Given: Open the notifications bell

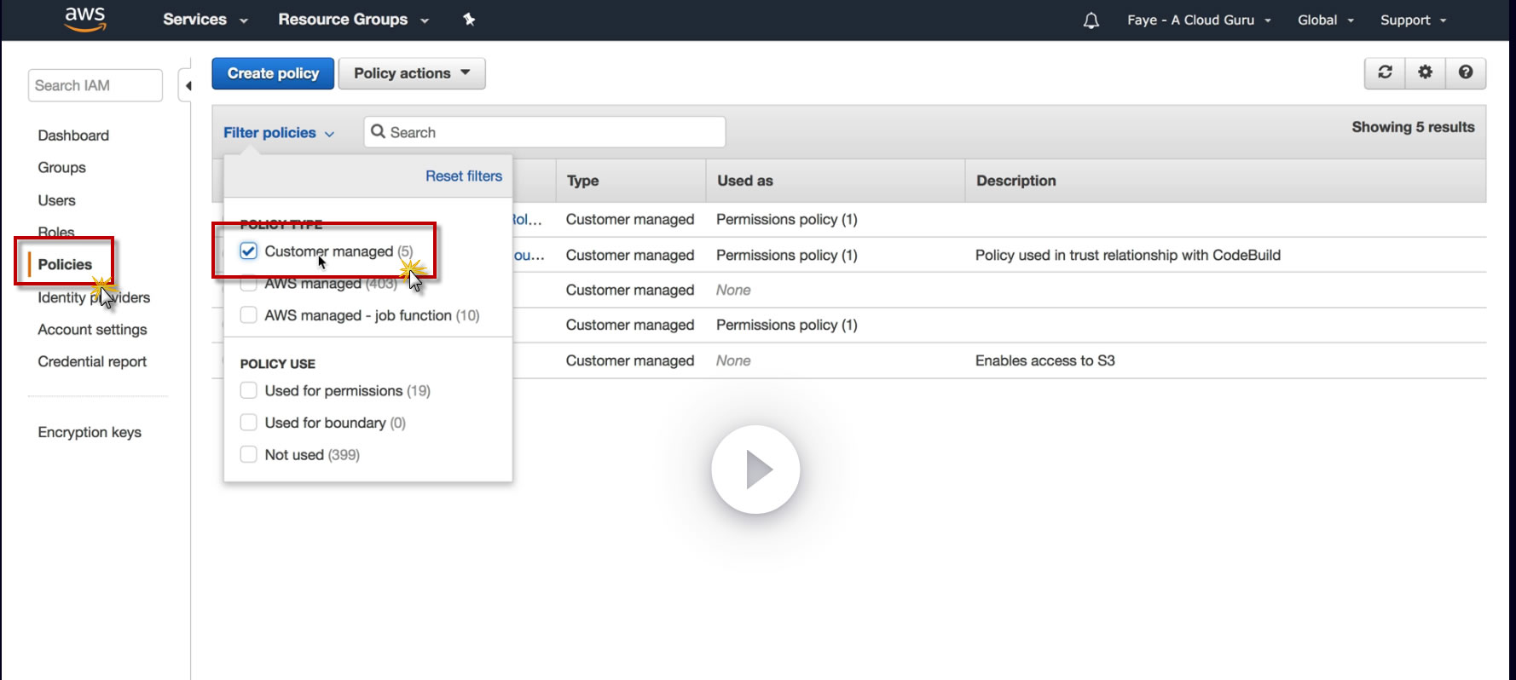Looking at the screenshot, I should [x=1091, y=20].
